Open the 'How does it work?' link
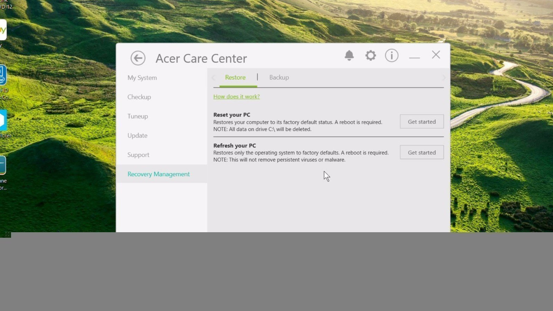The width and height of the screenshot is (553, 311). (236, 97)
